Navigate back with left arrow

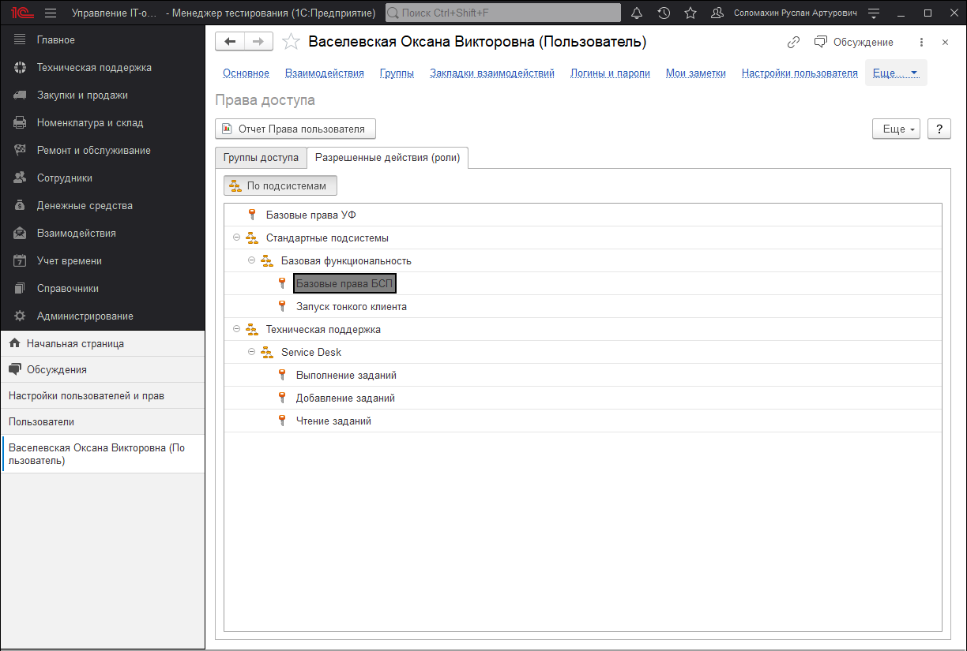230,42
